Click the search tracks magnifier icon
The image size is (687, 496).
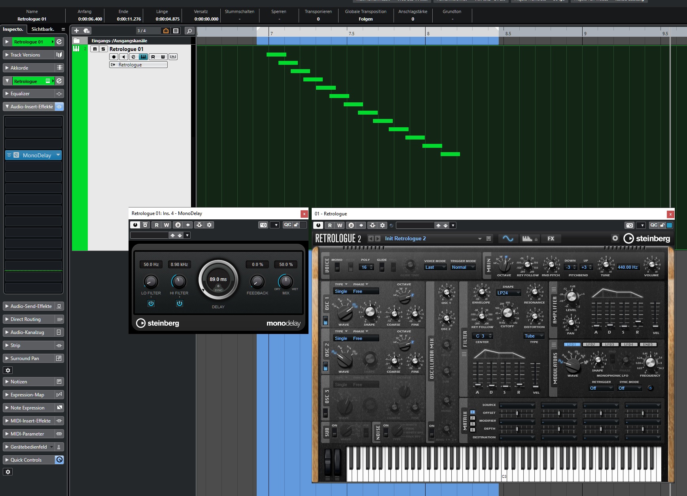(189, 31)
